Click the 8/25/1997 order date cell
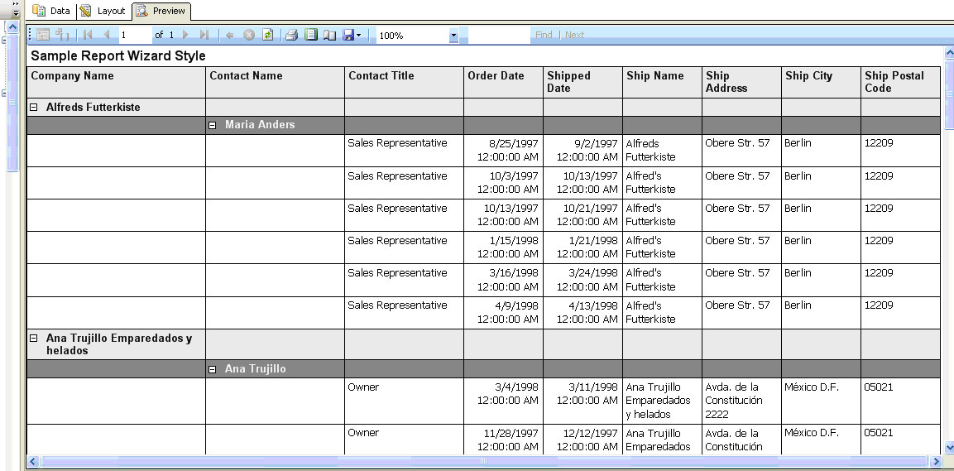The height and width of the screenshot is (471, 954). 503,151
